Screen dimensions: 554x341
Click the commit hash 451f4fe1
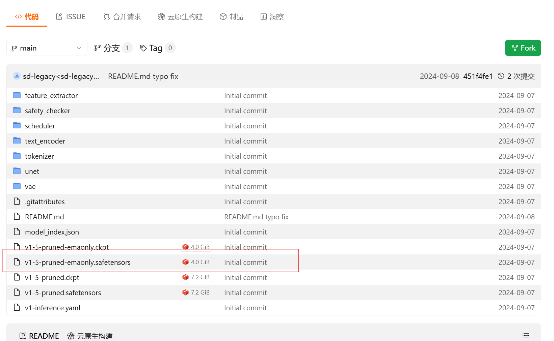478,76
